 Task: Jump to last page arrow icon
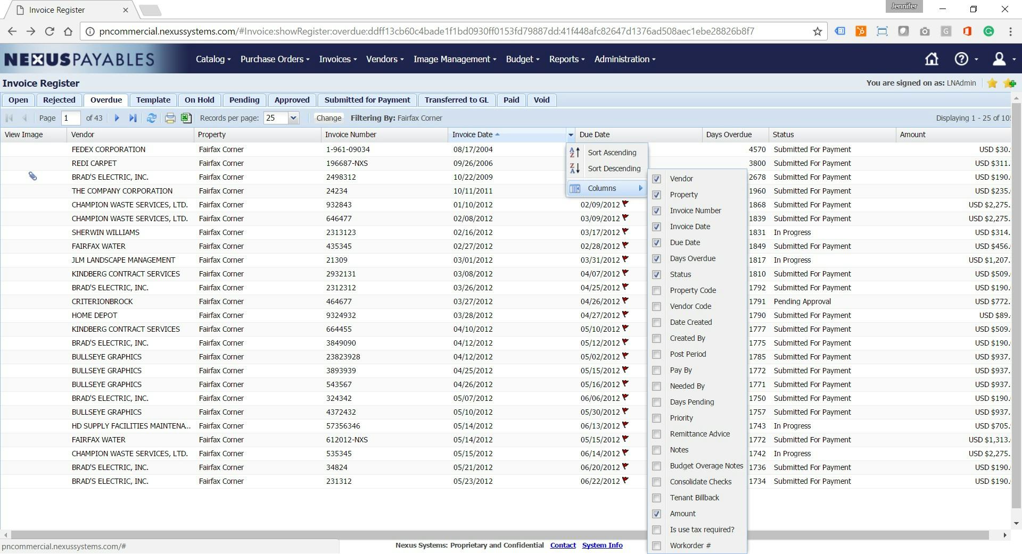(x=133, y=118)
